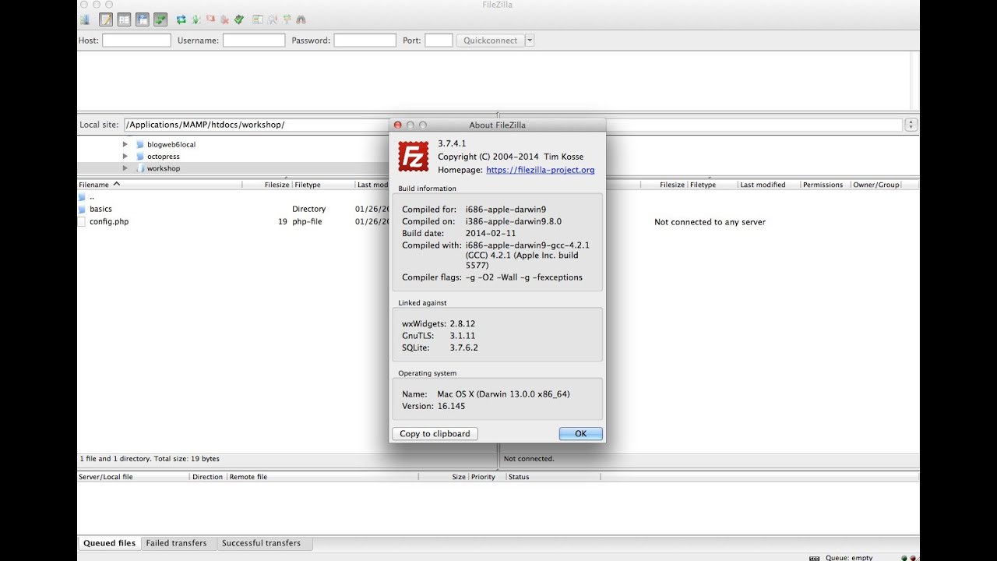This screenshot has height=561, width=997.
Task: Focus the Username input field
Action: tap(254, 41)
